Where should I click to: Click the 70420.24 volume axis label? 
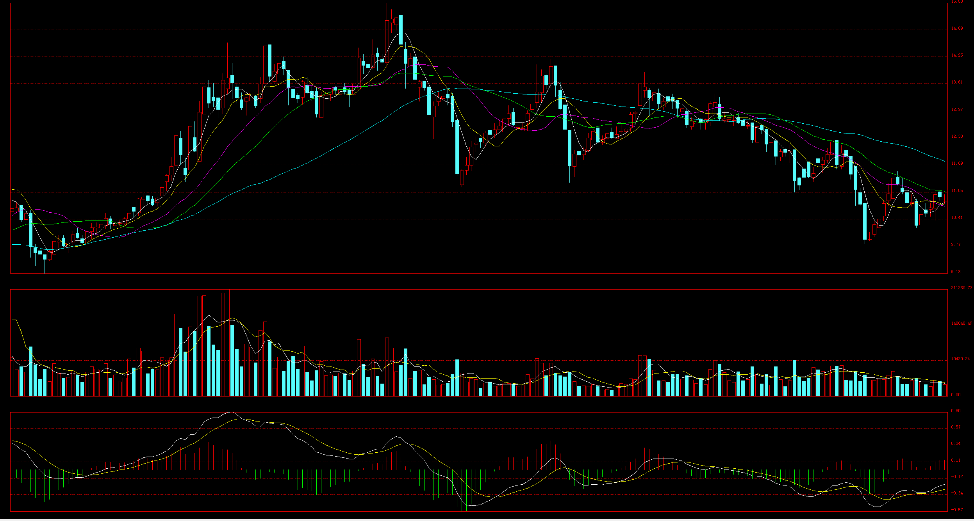pyautogui.click(x=960, y=359)
